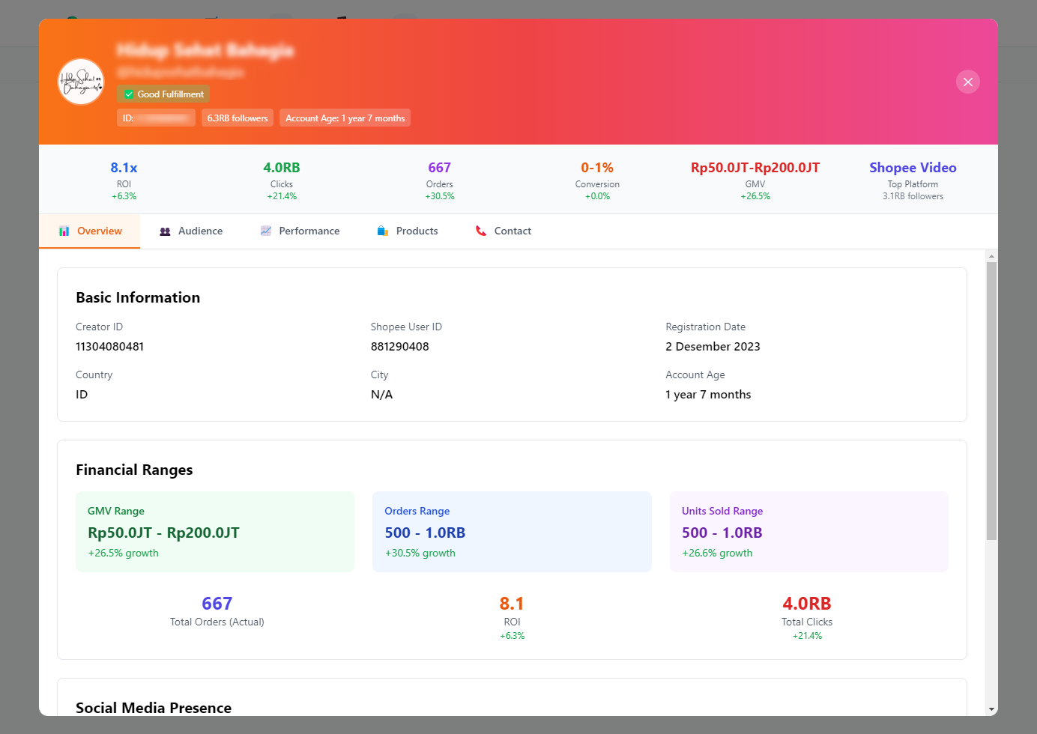Click the GMV Range card
The width and height of the screenshot is (1037, 734).
215,532
